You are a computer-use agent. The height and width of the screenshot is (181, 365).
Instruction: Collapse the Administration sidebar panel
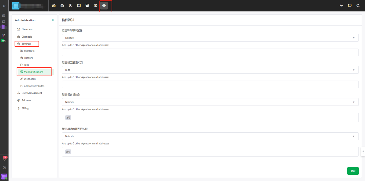(53, 20)
